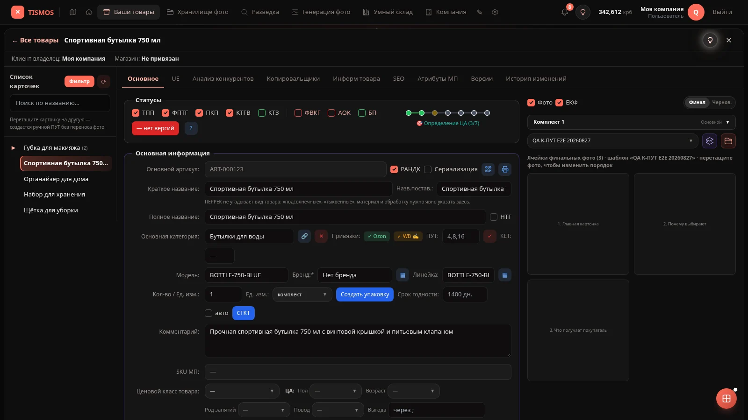The image size is (748, 420).
Task: Open the pencil edit icon in top navigation
Action: tap(480, 12)
